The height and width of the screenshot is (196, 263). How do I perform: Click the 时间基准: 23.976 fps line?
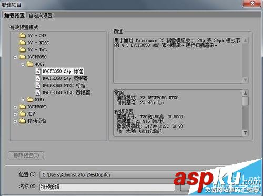(x=140, y=102)
